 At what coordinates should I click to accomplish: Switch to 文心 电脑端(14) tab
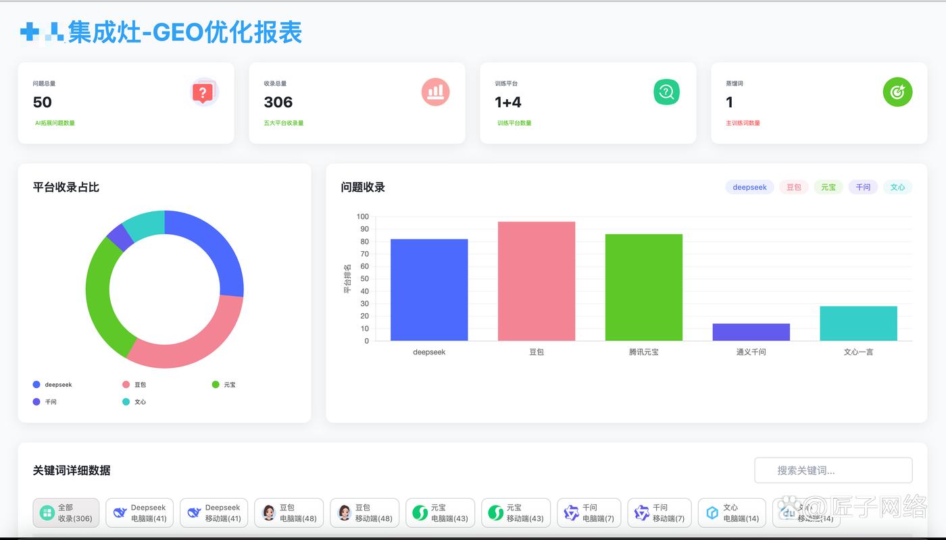tap(732, 513)
